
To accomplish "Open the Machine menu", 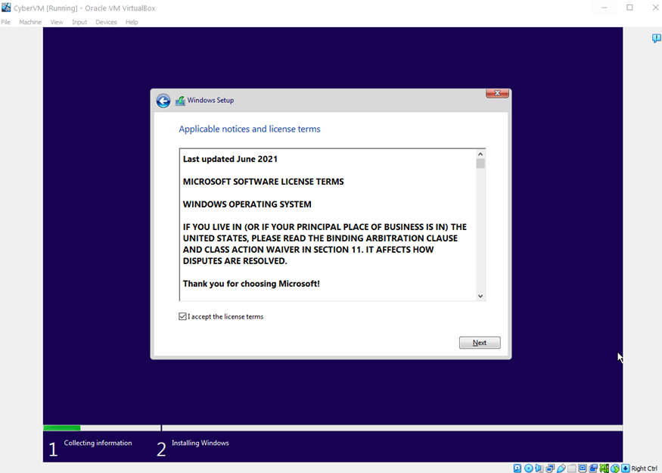I will click(30, 22).
